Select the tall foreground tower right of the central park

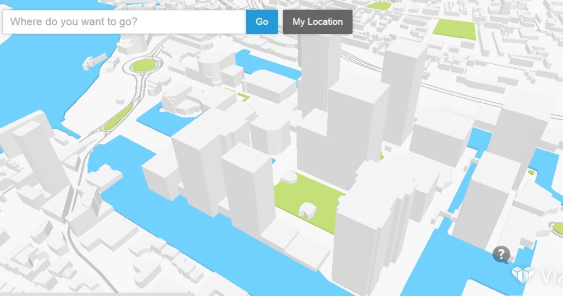(x=366, y=236)
